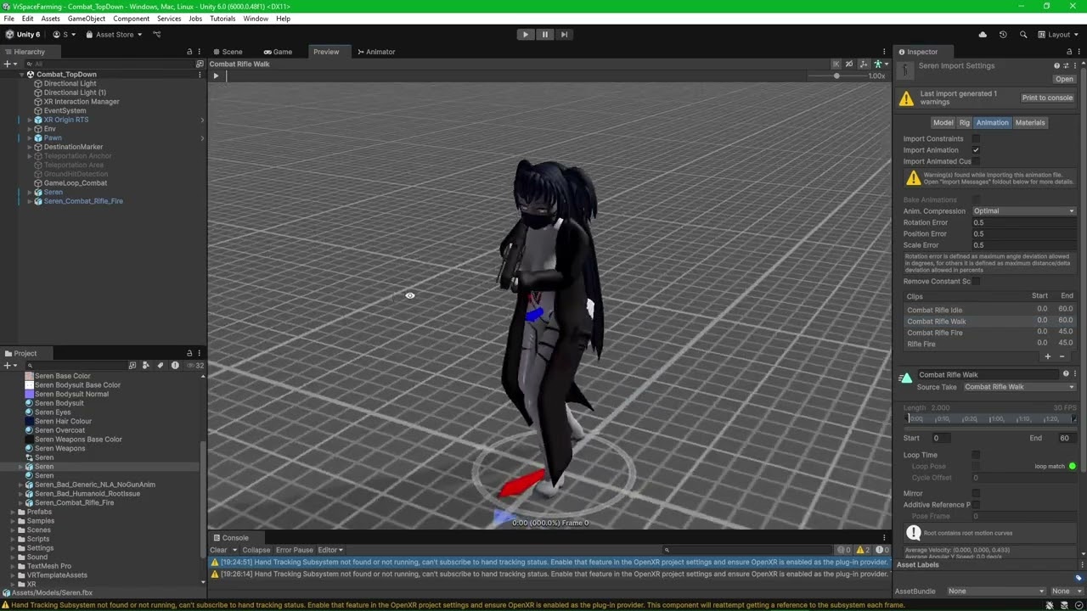Click the Rotation Error field
1087x611 pixels.
[1024, 222]
